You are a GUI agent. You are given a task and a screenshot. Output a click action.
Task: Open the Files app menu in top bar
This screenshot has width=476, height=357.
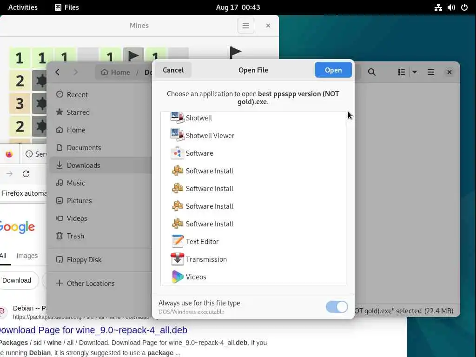click(67, 7)
